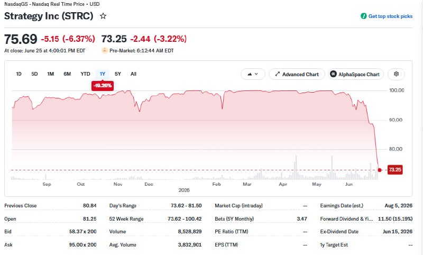Click the Open value 81.25
The height and width of the screenshot is (255, 423).
(89, 219)
